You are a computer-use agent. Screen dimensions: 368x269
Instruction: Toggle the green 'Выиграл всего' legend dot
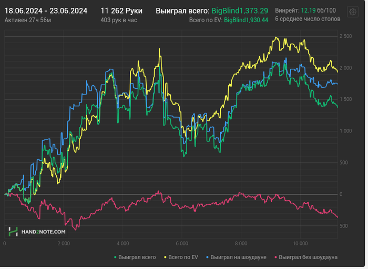(115, 257)
